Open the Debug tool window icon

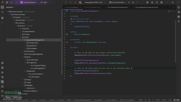[x=2, y=77]
